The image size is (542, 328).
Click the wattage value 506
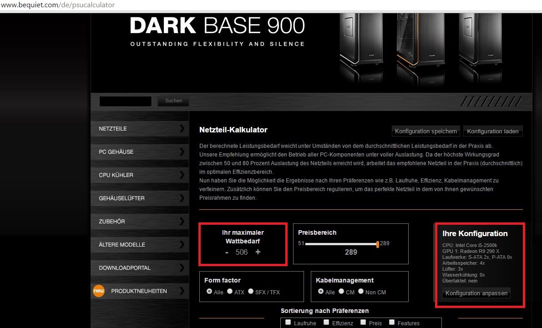(242, 252)
